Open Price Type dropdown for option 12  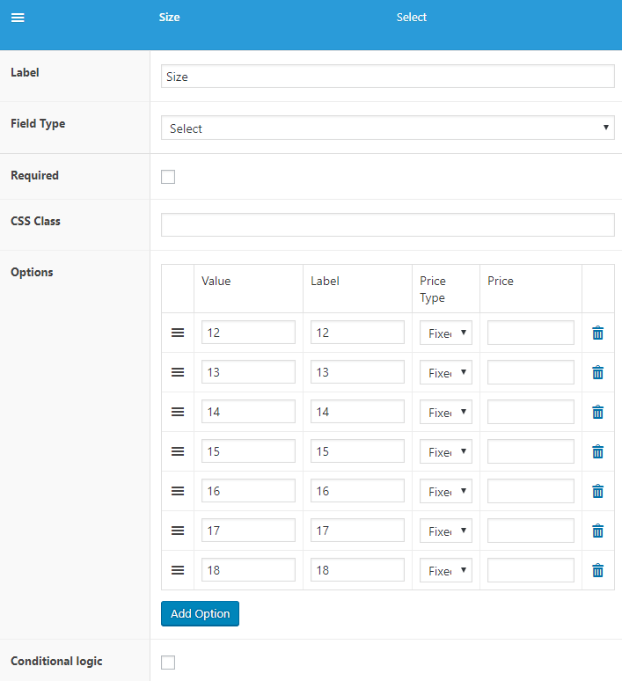[446, 333]
